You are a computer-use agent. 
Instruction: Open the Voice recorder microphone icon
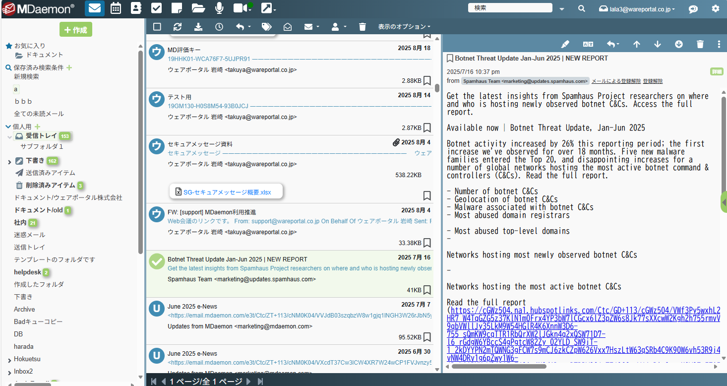coord(219,8)
